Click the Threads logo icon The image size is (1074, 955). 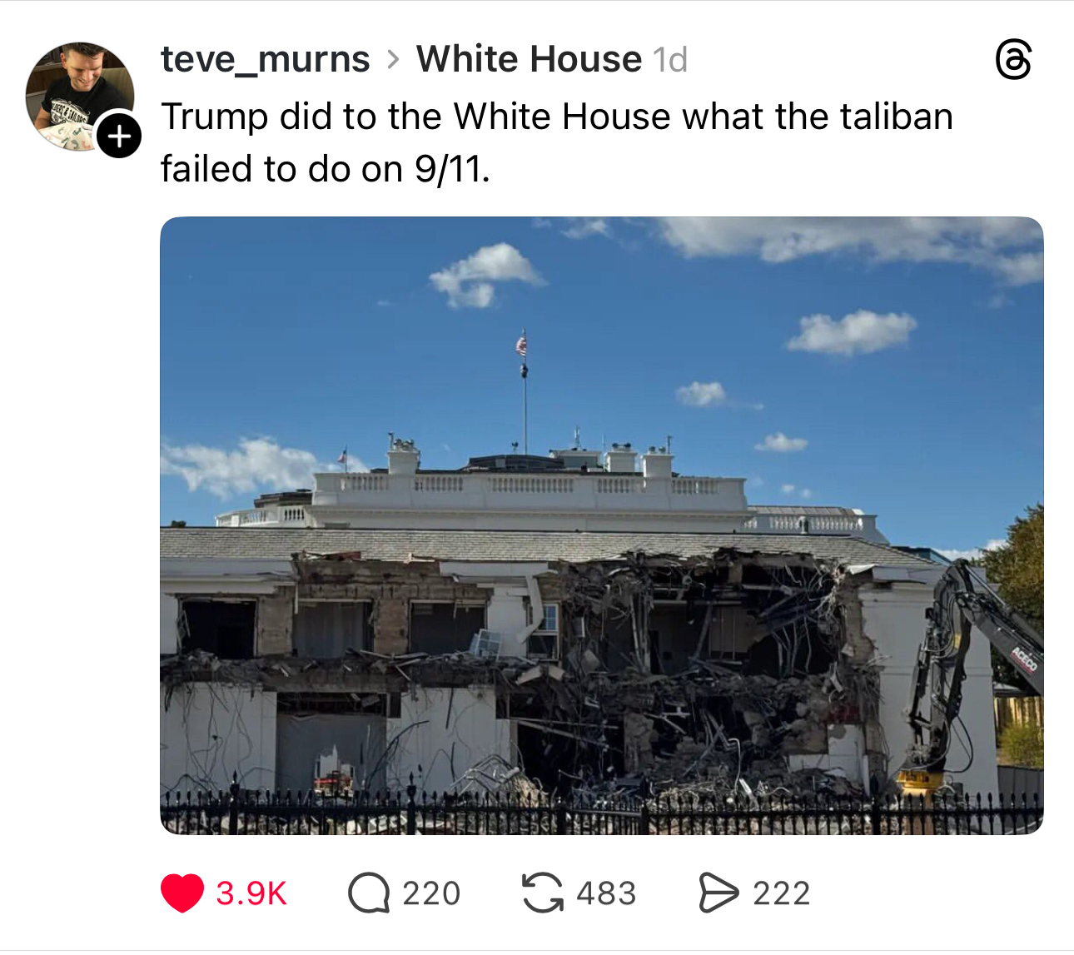[1013, 60]
